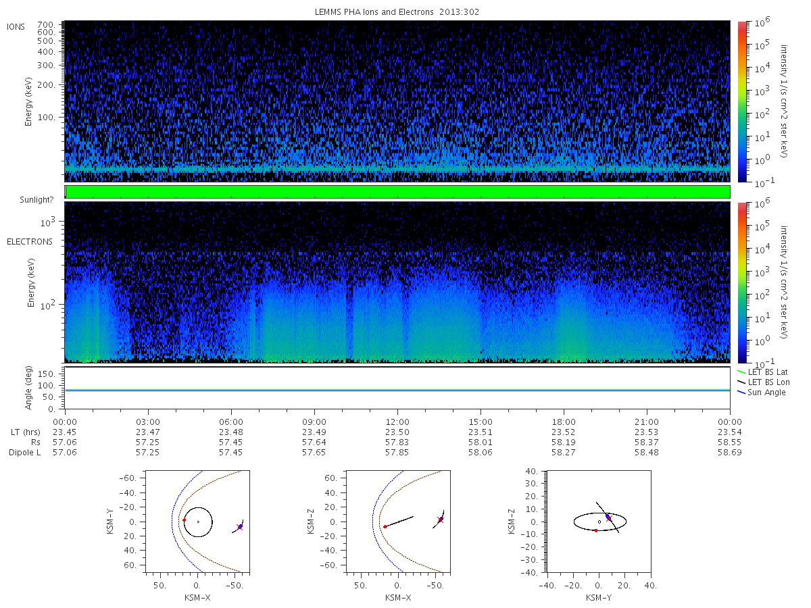Click the electrons intensity color bar
Image resolution: width=811 pixels, height=608 pixels.
[x=741, y=282]
